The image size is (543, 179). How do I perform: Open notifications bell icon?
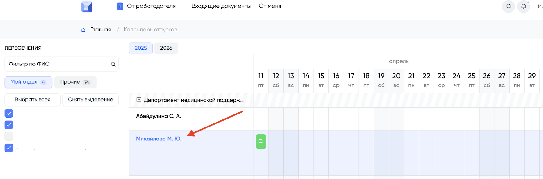pyautogui.click(x=524, y=6)
